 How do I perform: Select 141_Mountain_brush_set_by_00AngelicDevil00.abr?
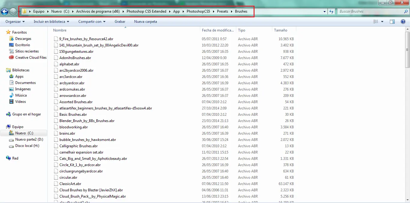[x=99, y=45]
